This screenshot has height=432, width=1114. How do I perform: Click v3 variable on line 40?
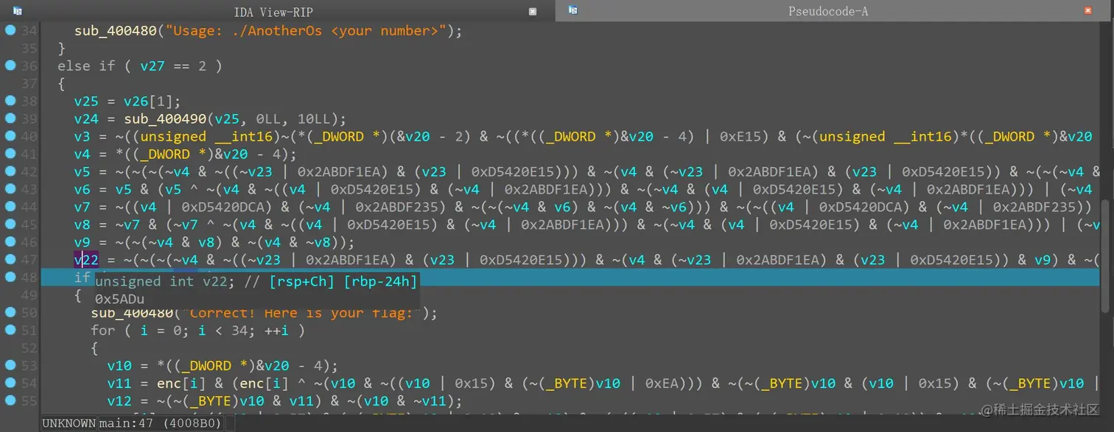click(82, 137)
